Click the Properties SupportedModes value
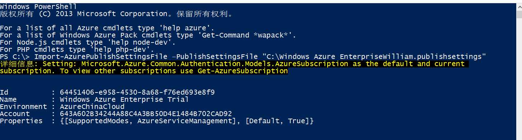 [187, 121]
